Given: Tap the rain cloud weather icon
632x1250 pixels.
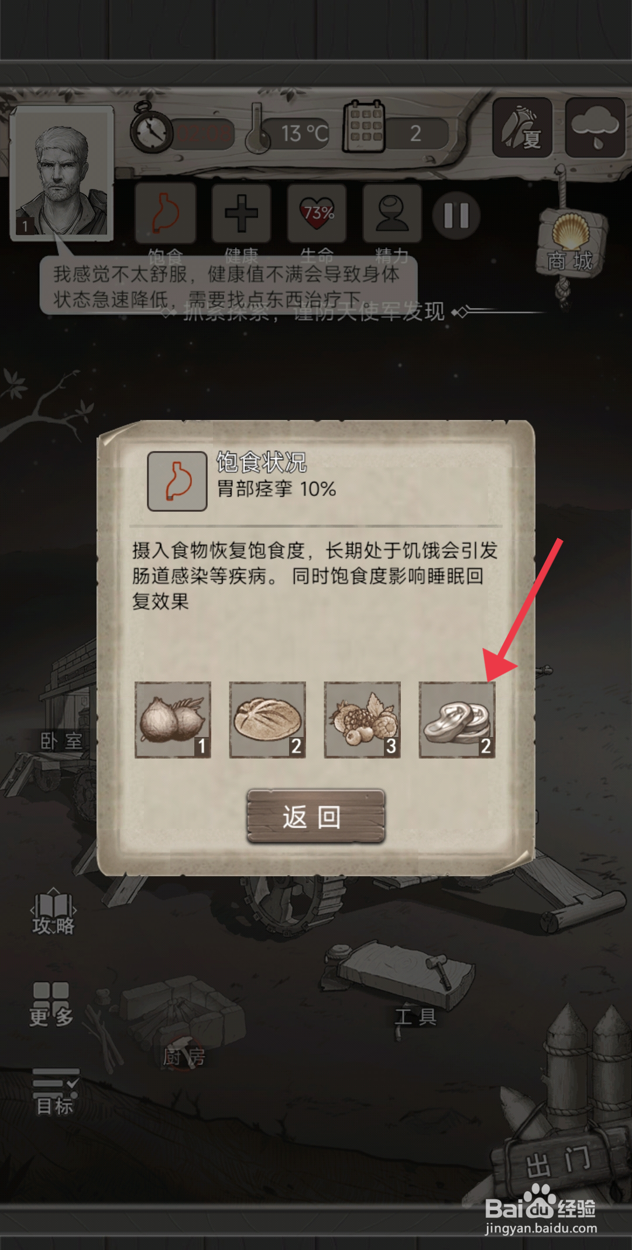Looking at the screenshot, I should click(x=595, y=128).
